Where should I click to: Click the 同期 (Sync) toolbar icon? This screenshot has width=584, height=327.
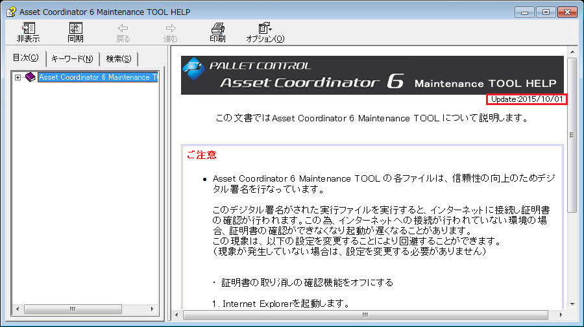[x=75, y=32]
